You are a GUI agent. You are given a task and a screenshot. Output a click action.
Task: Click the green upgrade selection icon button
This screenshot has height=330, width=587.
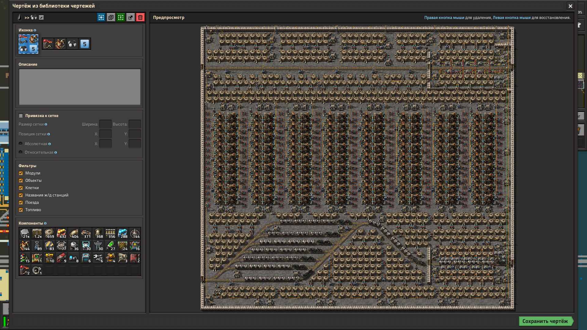121,17
